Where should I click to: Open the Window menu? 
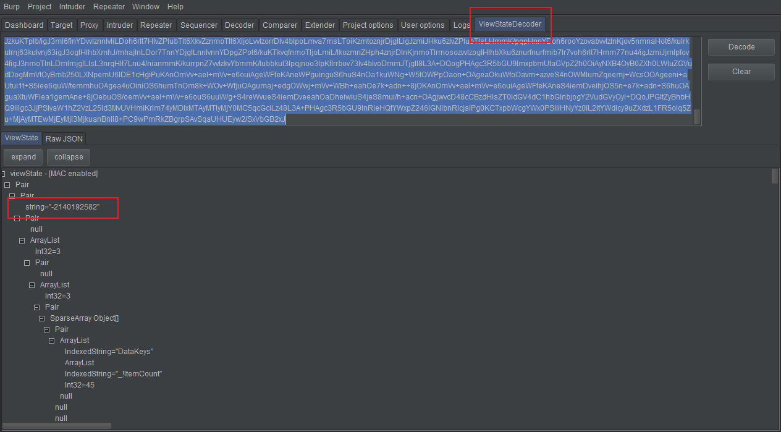click(x=146, y=7)
